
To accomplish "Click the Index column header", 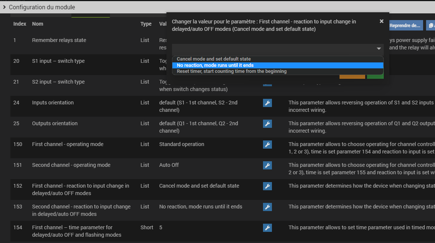I will tap(20, 24).
